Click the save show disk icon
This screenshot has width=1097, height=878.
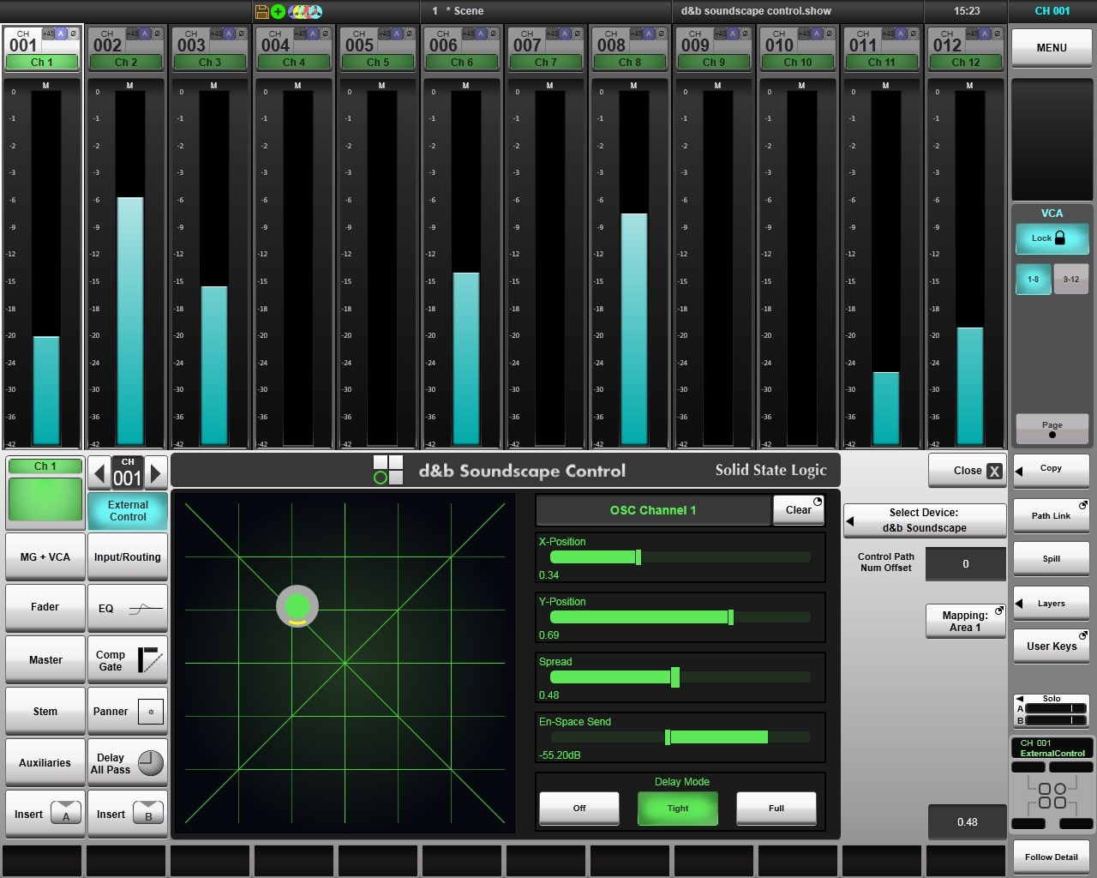(262, 11)
